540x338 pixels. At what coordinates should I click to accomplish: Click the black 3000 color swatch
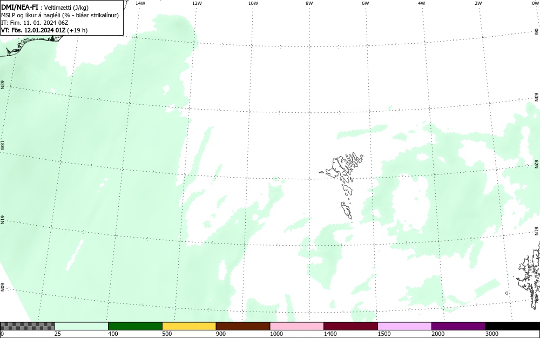point(512,326)
